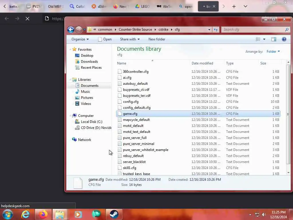Toggle the preview pane icon
The image size is (293, 220).
[274, 39]
